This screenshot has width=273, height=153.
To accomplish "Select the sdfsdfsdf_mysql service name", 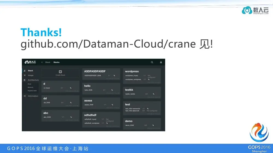I will tap(90, 119).
